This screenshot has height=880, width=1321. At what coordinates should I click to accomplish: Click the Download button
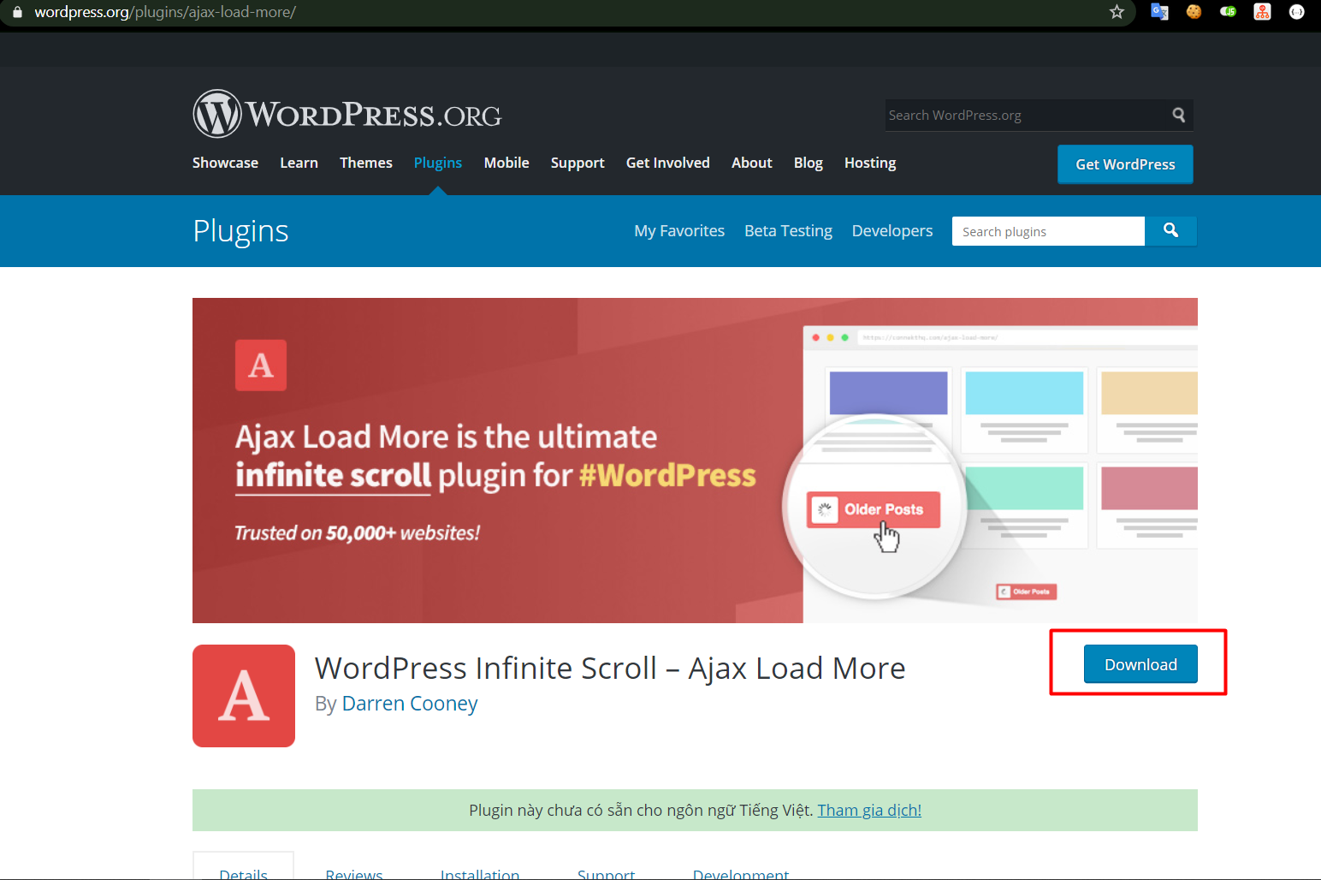coord(1140,663)
